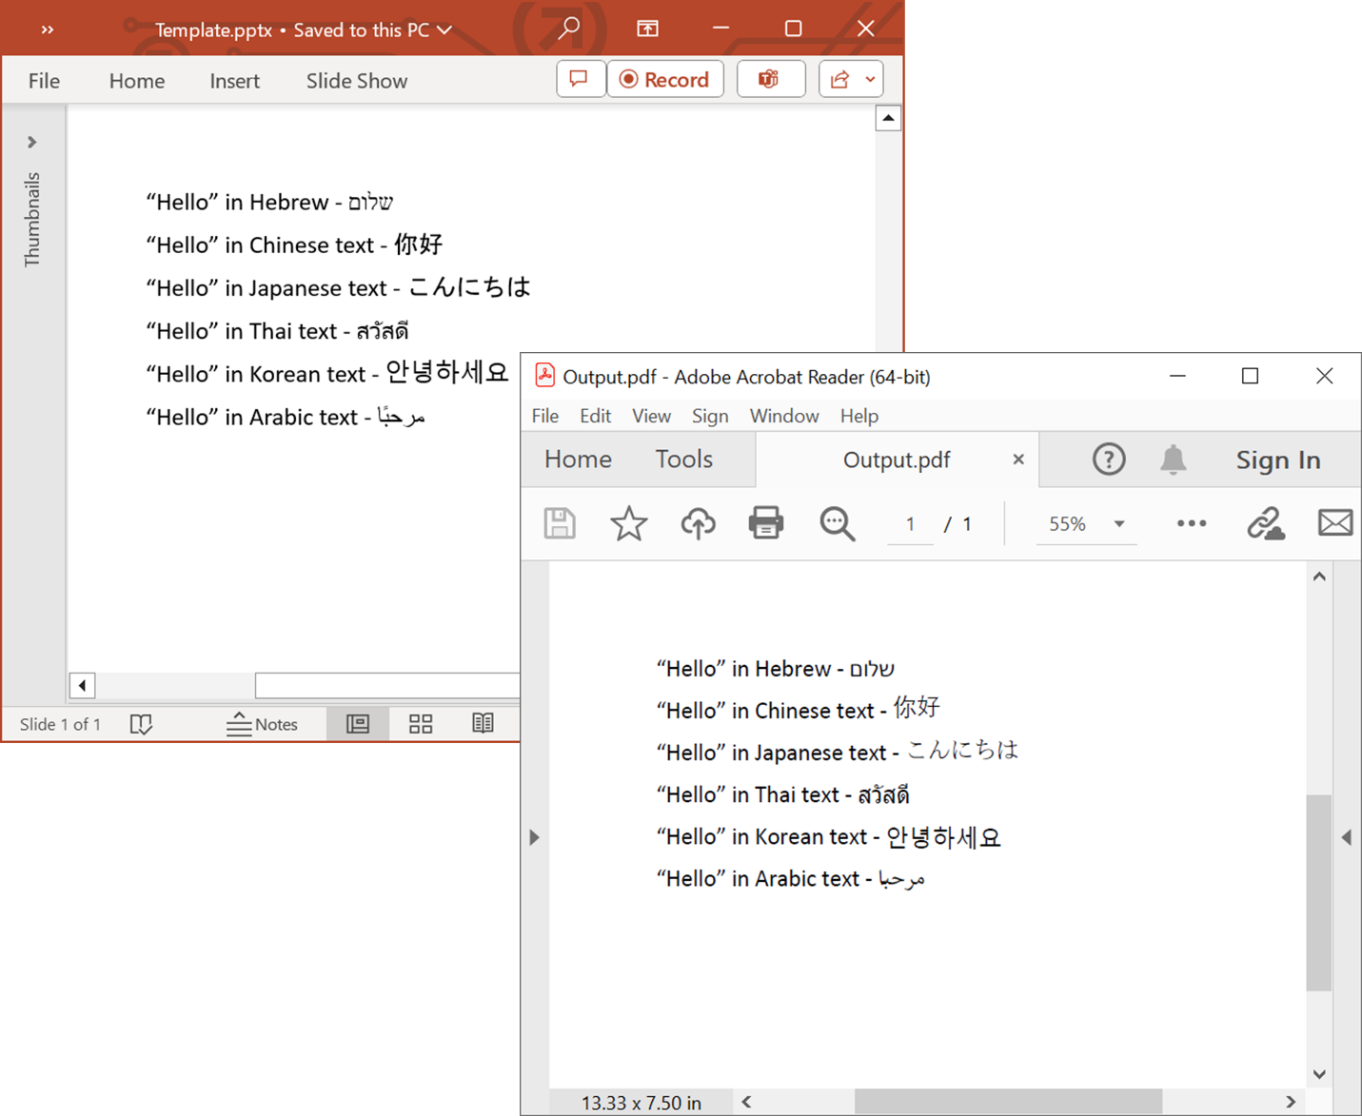Click the 13.33 x 7.50 in page size

[x=642, y=1103]
